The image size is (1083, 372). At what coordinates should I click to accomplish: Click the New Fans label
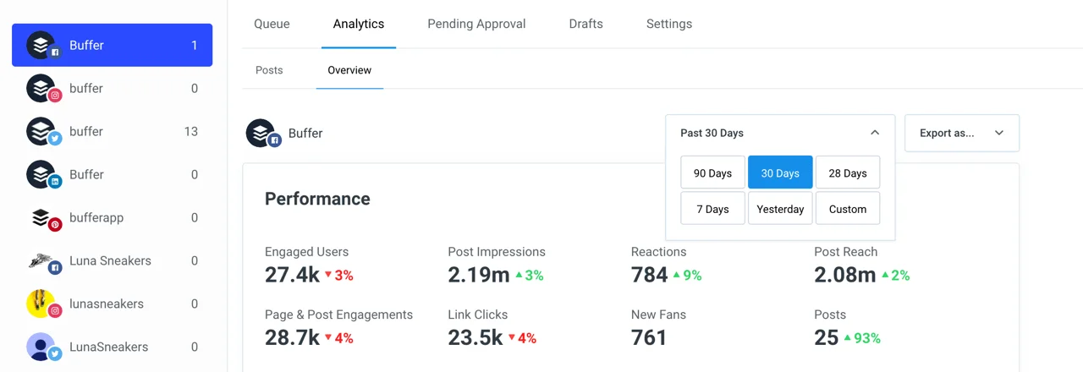658,315
